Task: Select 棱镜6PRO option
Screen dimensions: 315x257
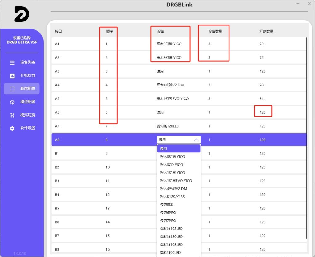Action: click(179, 213)
